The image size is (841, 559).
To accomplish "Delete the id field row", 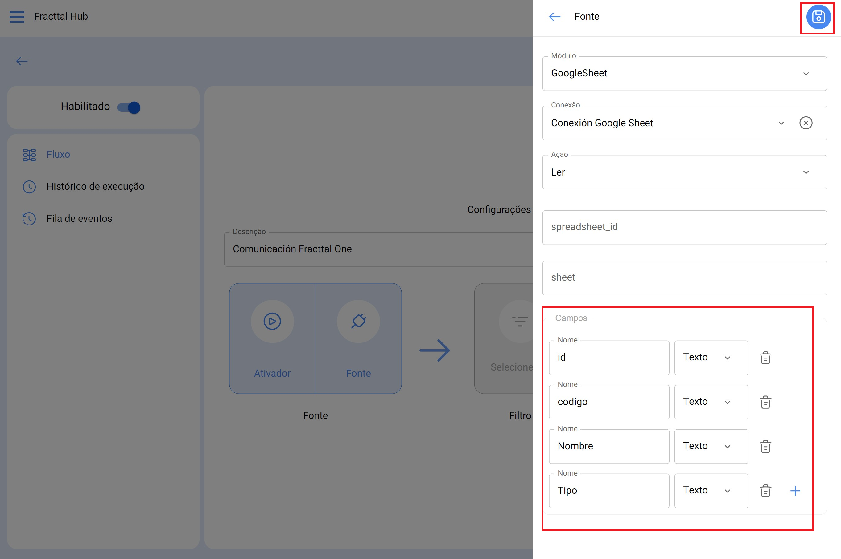I will [765, 358].
